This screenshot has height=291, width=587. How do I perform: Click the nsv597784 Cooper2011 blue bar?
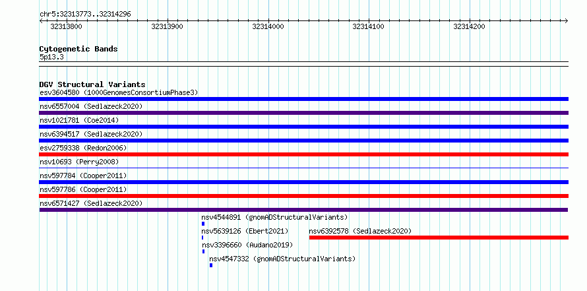303,182
